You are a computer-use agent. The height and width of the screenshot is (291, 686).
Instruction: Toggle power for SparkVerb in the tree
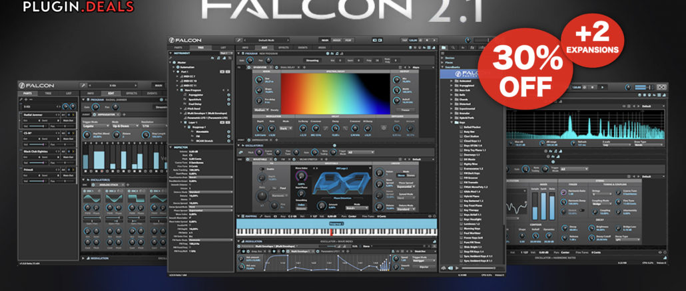pyautogui.click(x=229, y=100)
